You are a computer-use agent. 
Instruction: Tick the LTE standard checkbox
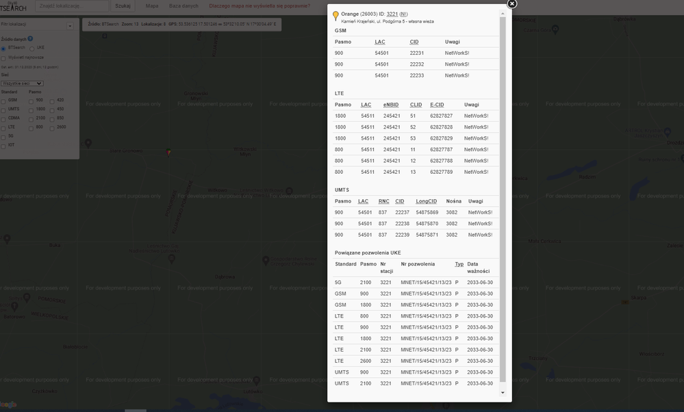click(x=3, y=127)
